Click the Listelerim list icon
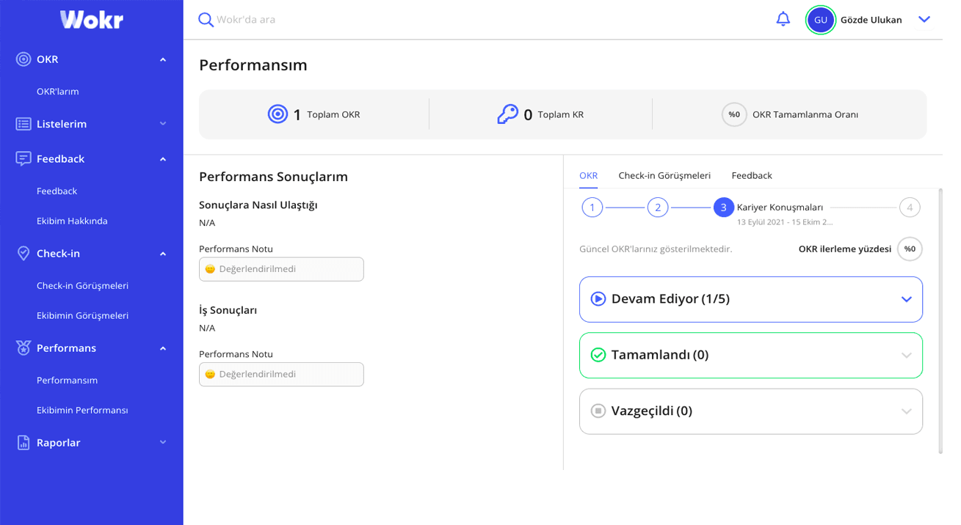 [x=23, y=124]
